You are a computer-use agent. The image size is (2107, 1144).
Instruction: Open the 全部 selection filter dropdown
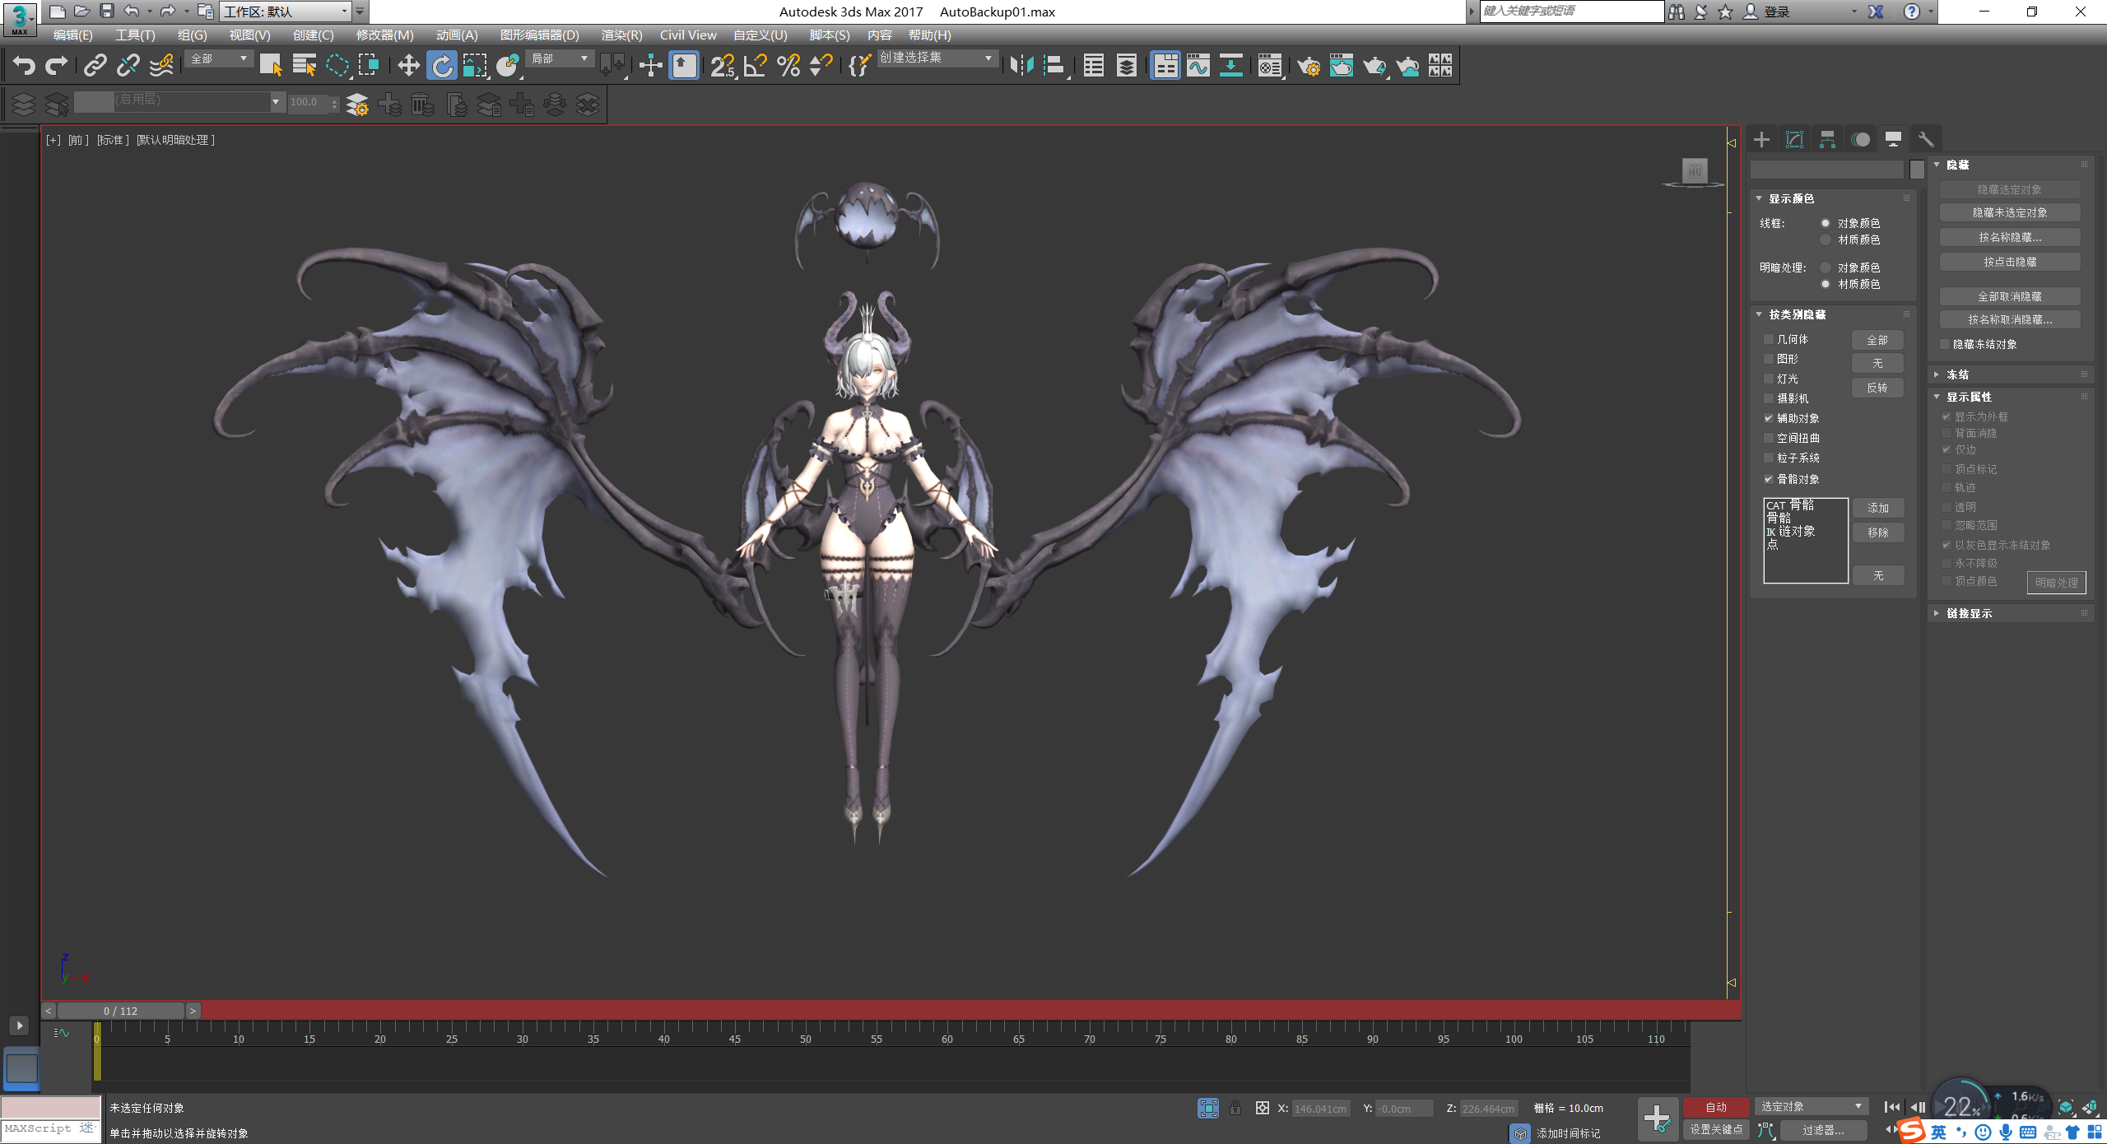(x=219, y=58)
